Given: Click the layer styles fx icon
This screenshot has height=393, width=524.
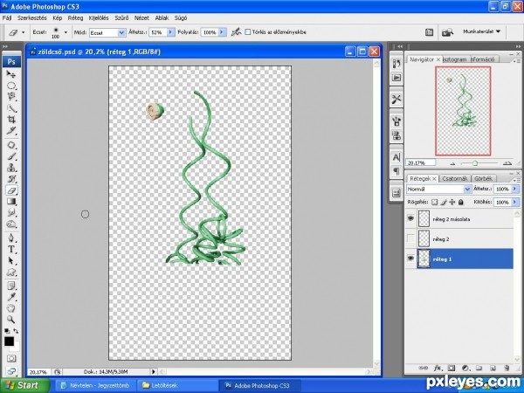Looking at the screenshot, I should coord(438,368).
